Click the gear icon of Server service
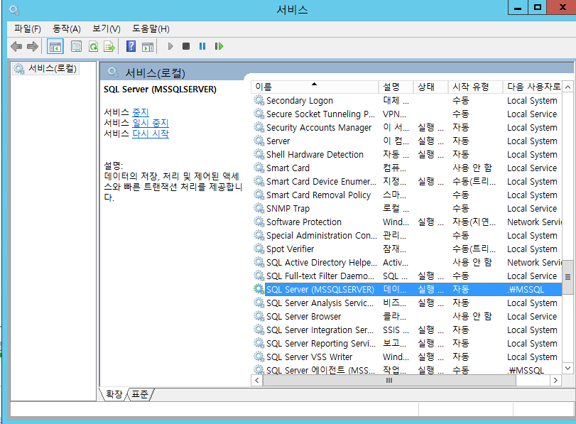This screenshot has width=576, height=424. (x=259, y=141)
